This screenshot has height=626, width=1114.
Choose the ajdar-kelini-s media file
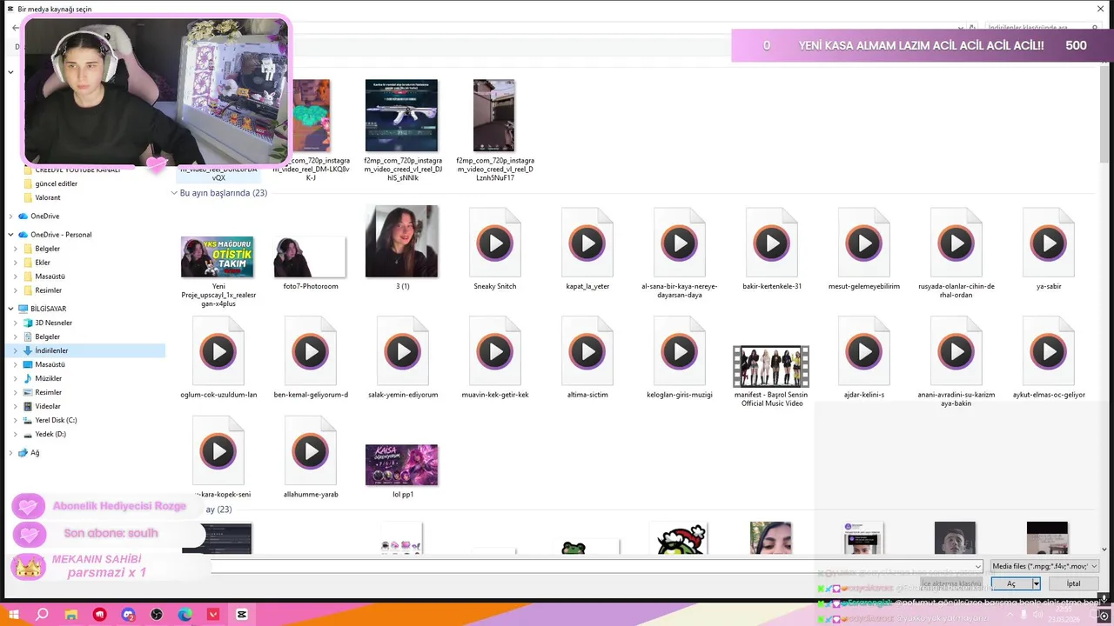click(x=864, y=357)
